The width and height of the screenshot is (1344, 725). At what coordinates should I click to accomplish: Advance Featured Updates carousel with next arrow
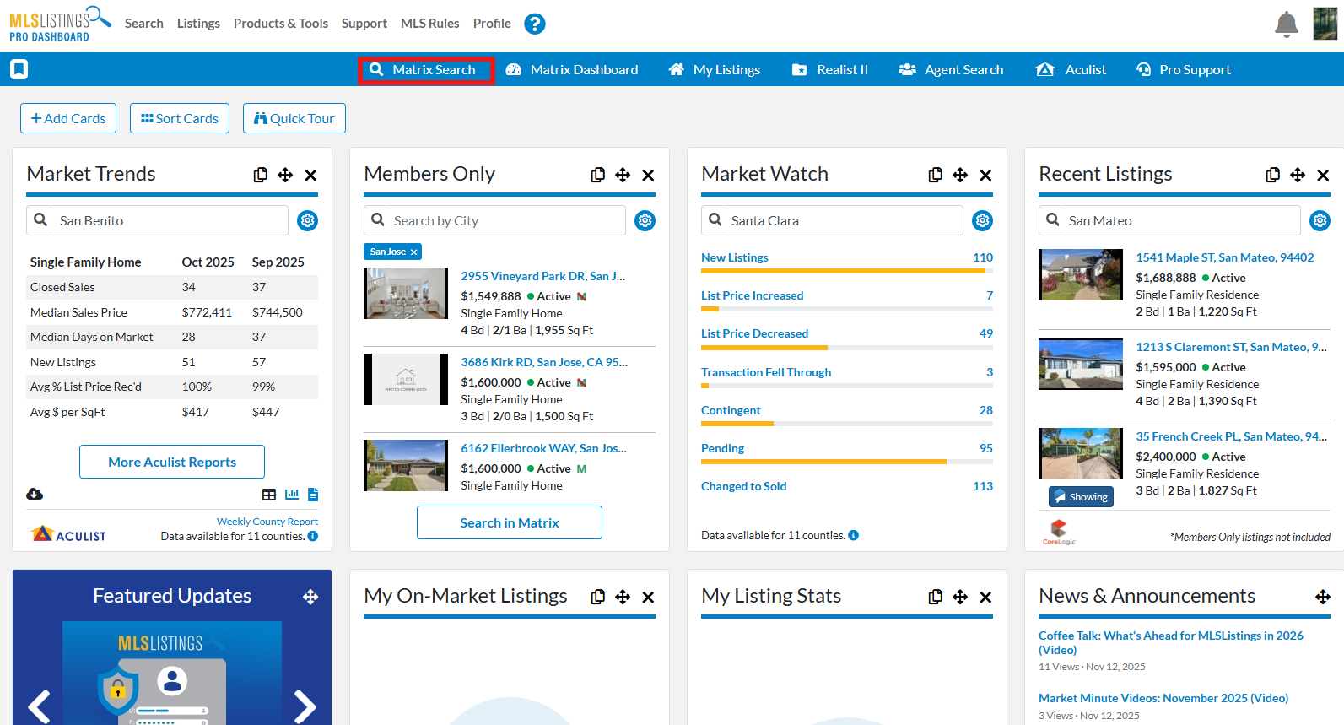(x=305, y=706)
